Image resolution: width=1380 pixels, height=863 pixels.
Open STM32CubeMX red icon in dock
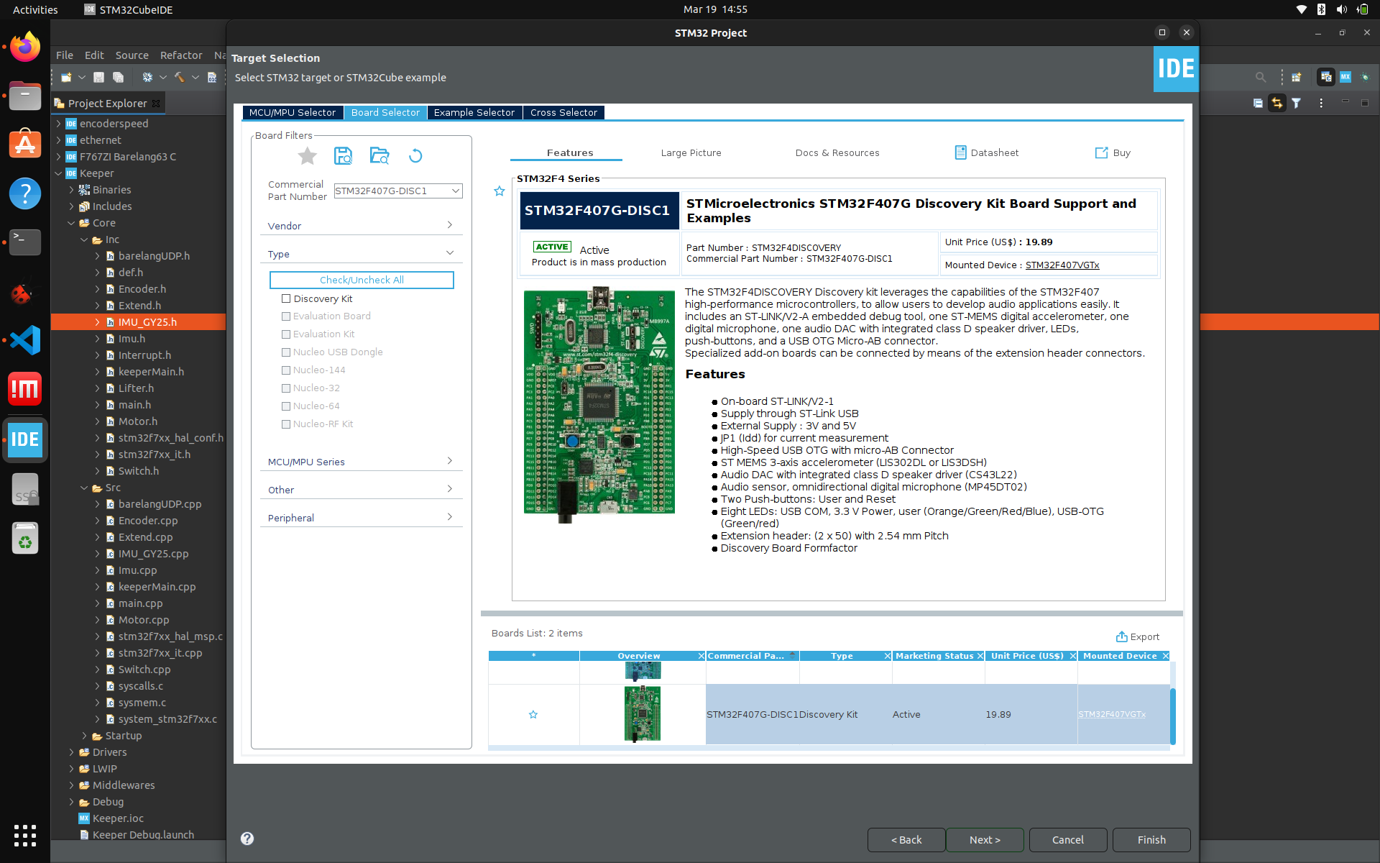click(x=25, y=389)
